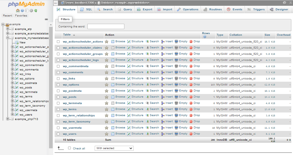Open the With selected dropdown
This screenshot has height=155, width=293.
pos(114,148)
